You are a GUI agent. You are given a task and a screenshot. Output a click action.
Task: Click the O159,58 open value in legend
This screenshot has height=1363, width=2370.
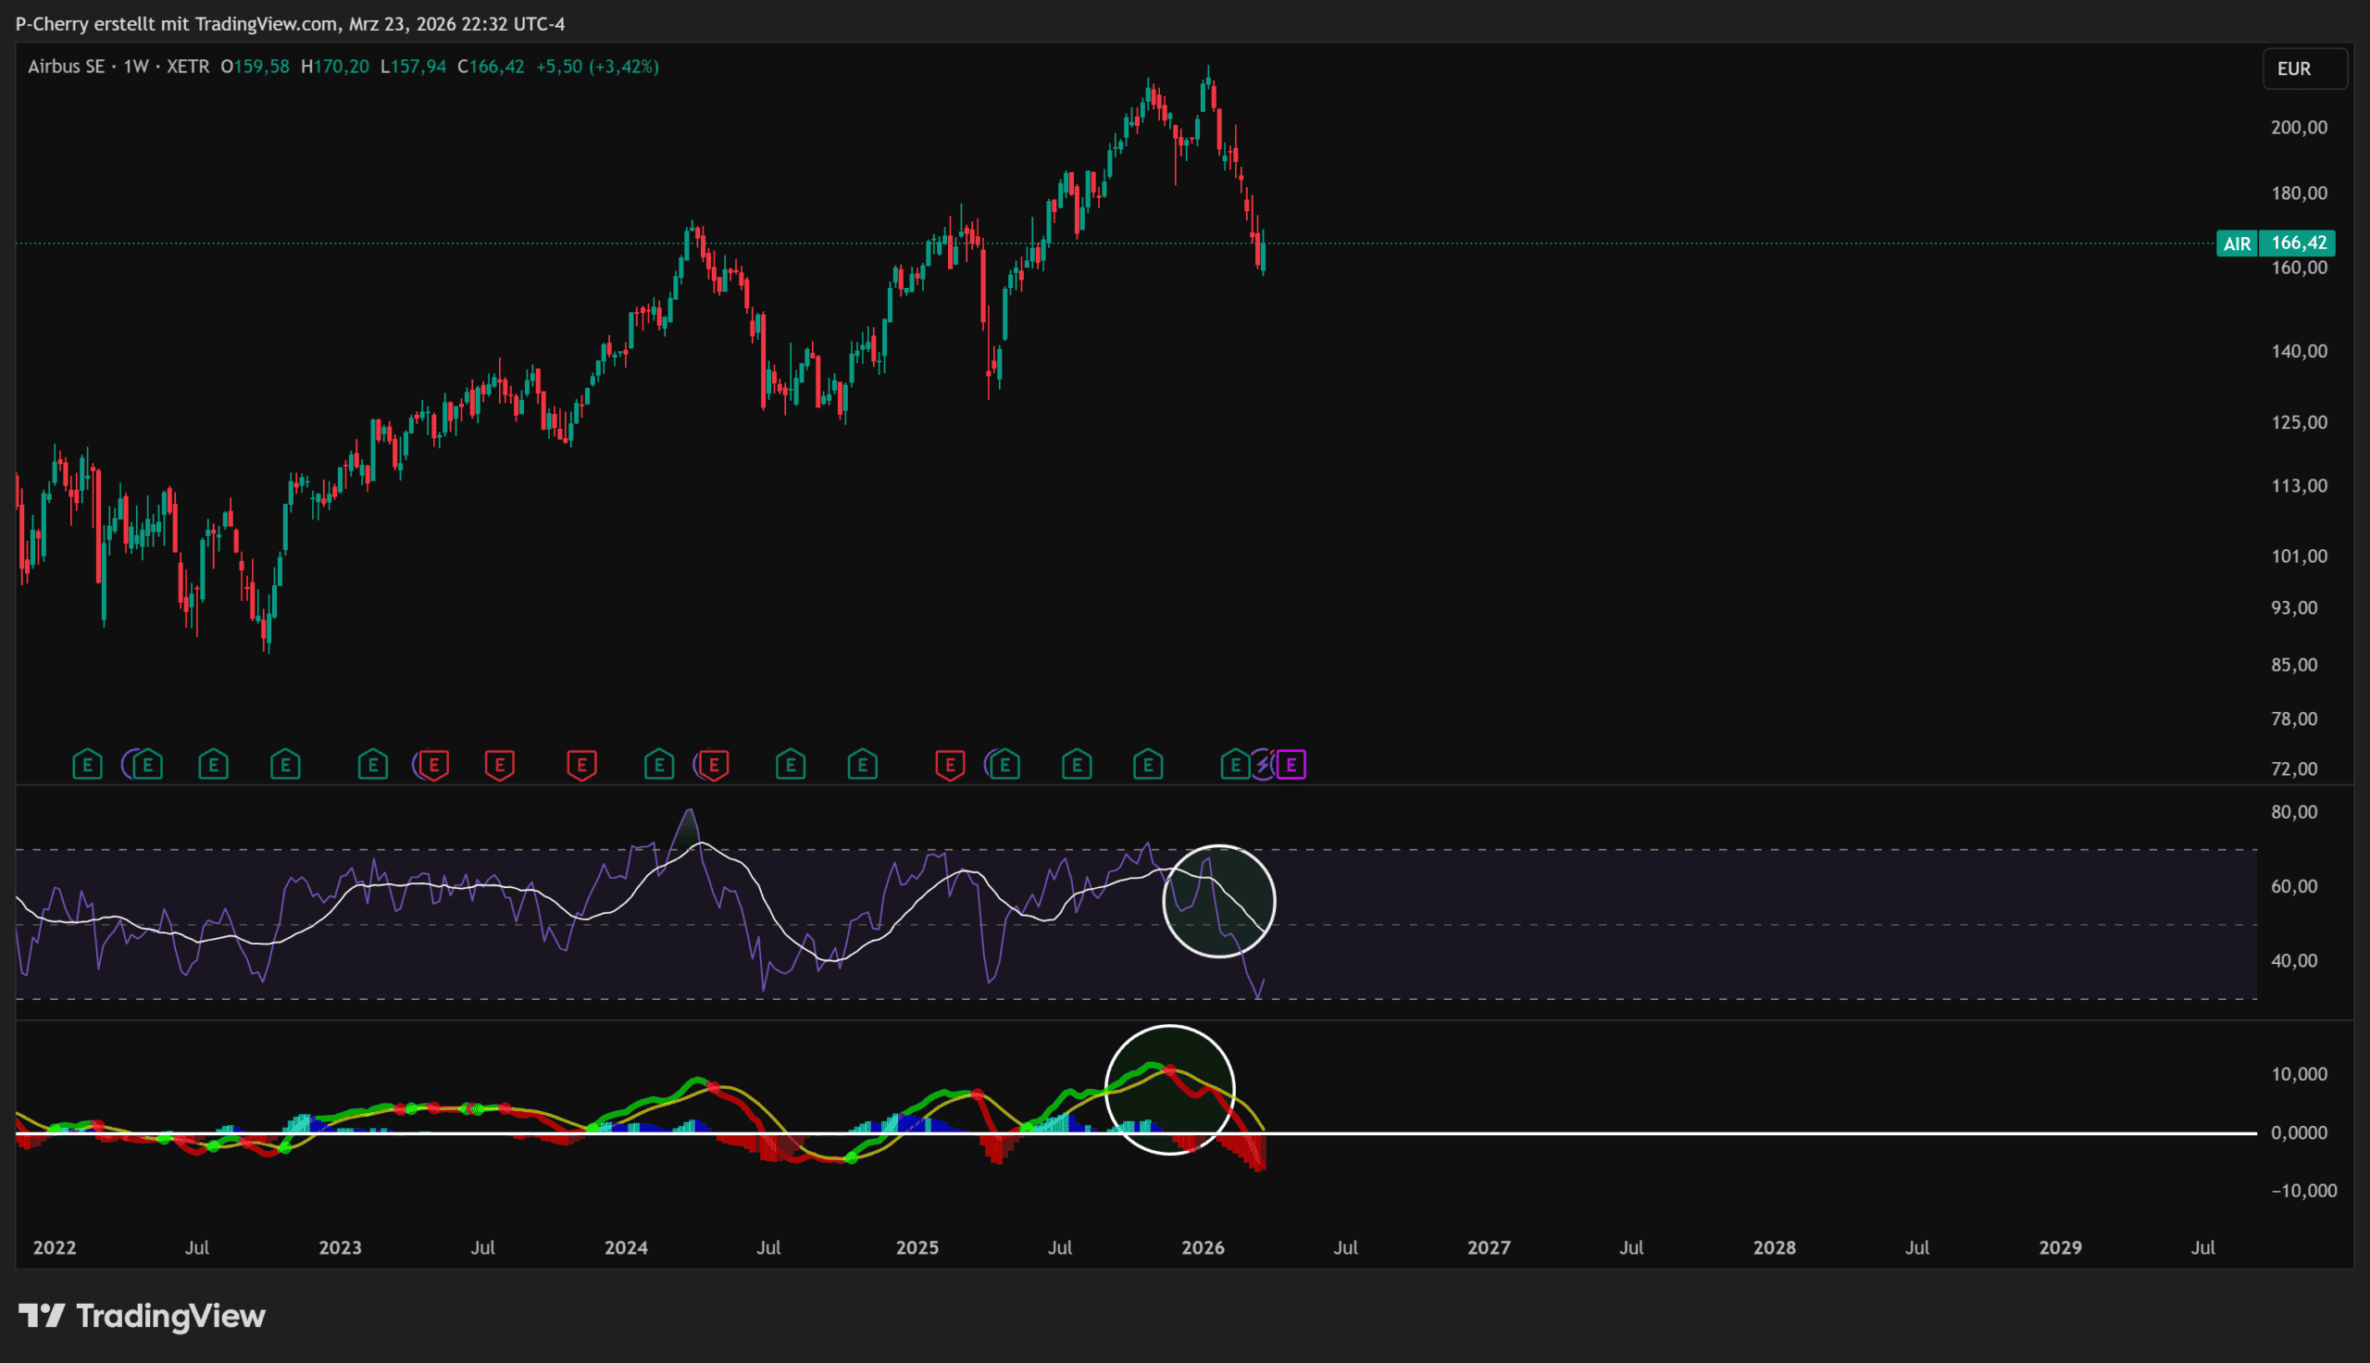pos(255,67)
